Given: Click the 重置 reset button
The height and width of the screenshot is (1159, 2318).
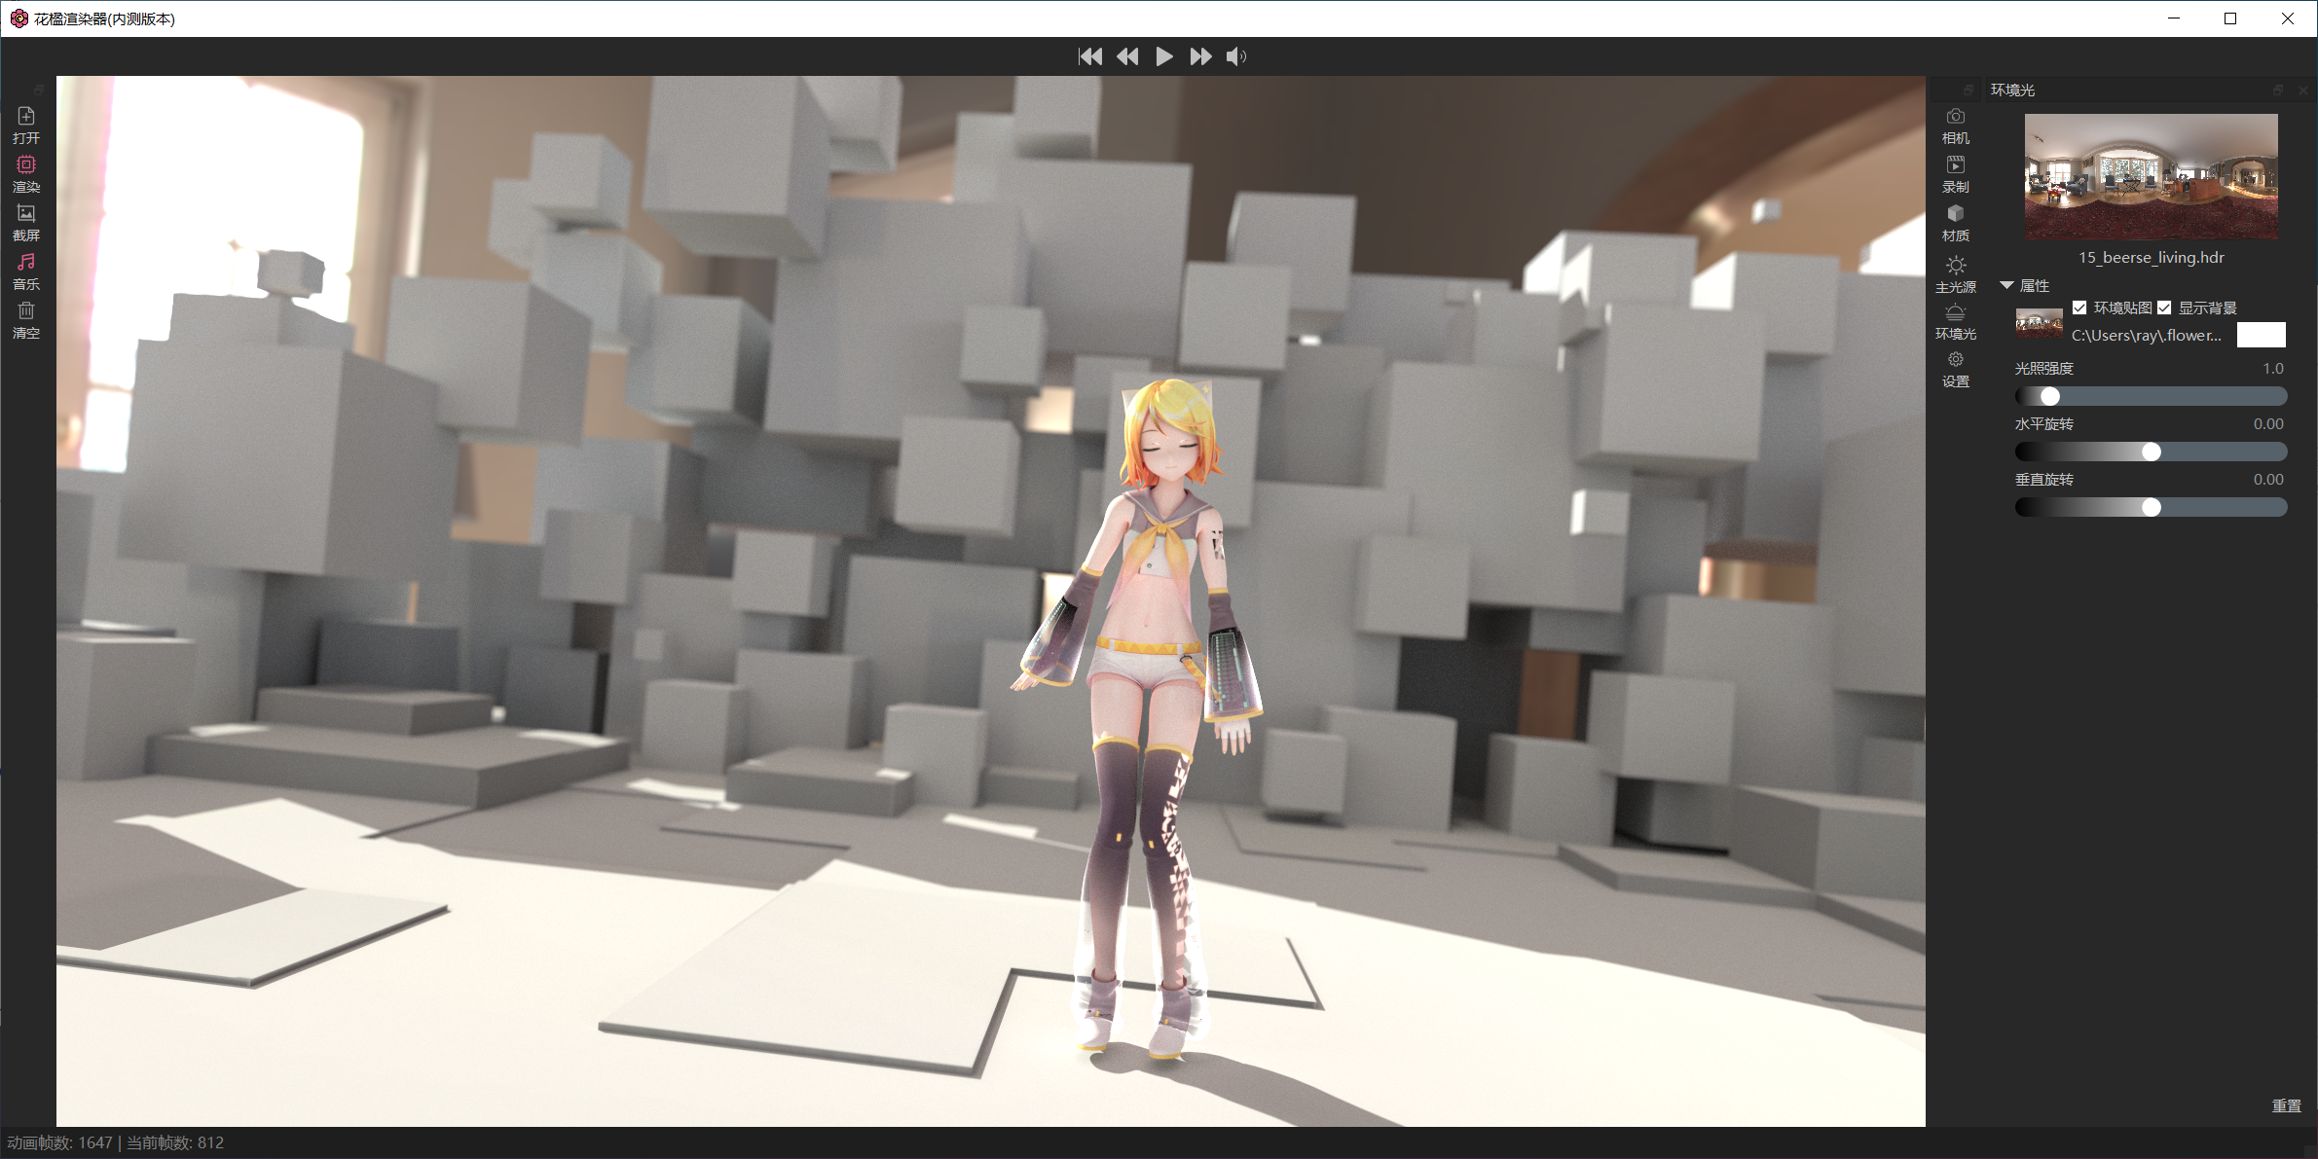Looking at the screenshot, I should (2286, 1105).
